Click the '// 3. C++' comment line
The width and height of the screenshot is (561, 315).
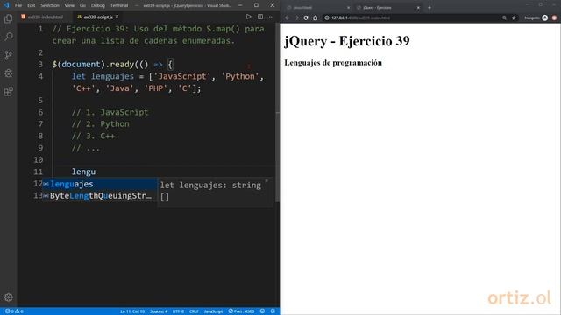coord(93,136)
